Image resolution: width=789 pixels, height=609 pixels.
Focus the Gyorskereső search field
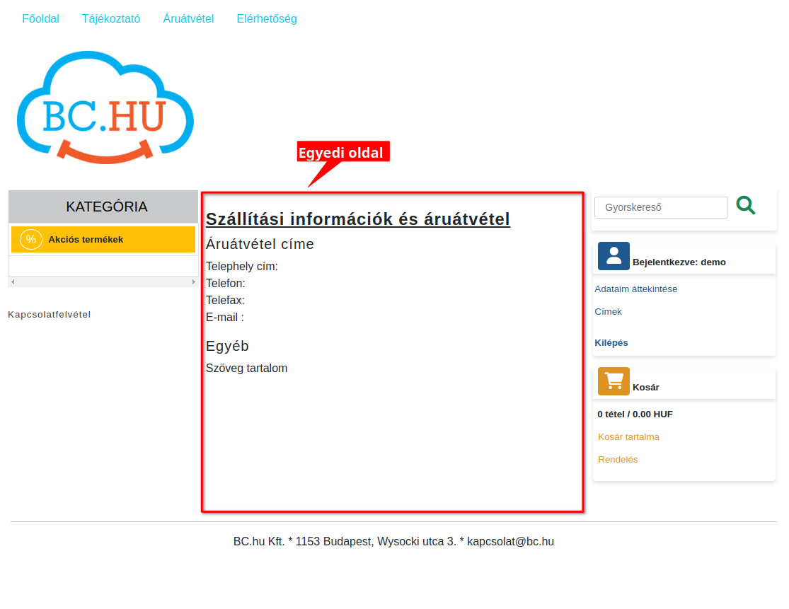tap(661, 207)
